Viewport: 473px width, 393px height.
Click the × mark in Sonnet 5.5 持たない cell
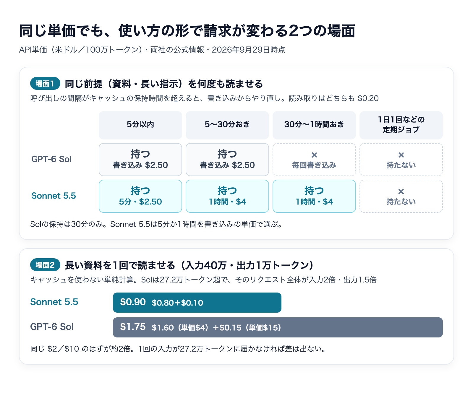pyautogui.click(x=401, y=191)
